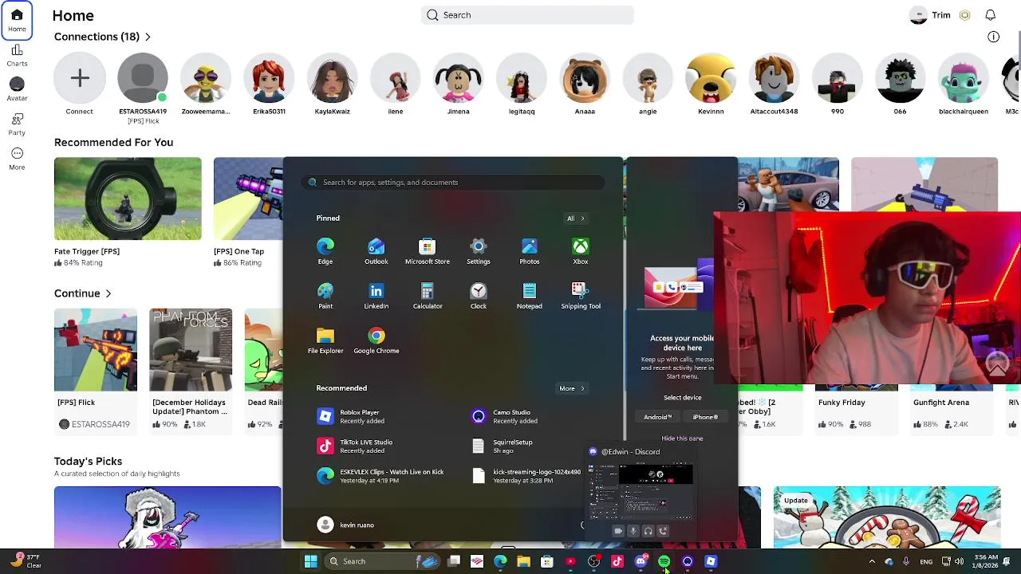
Task: Open Avatar in Roblox sidebar
Action: [17, 90]
